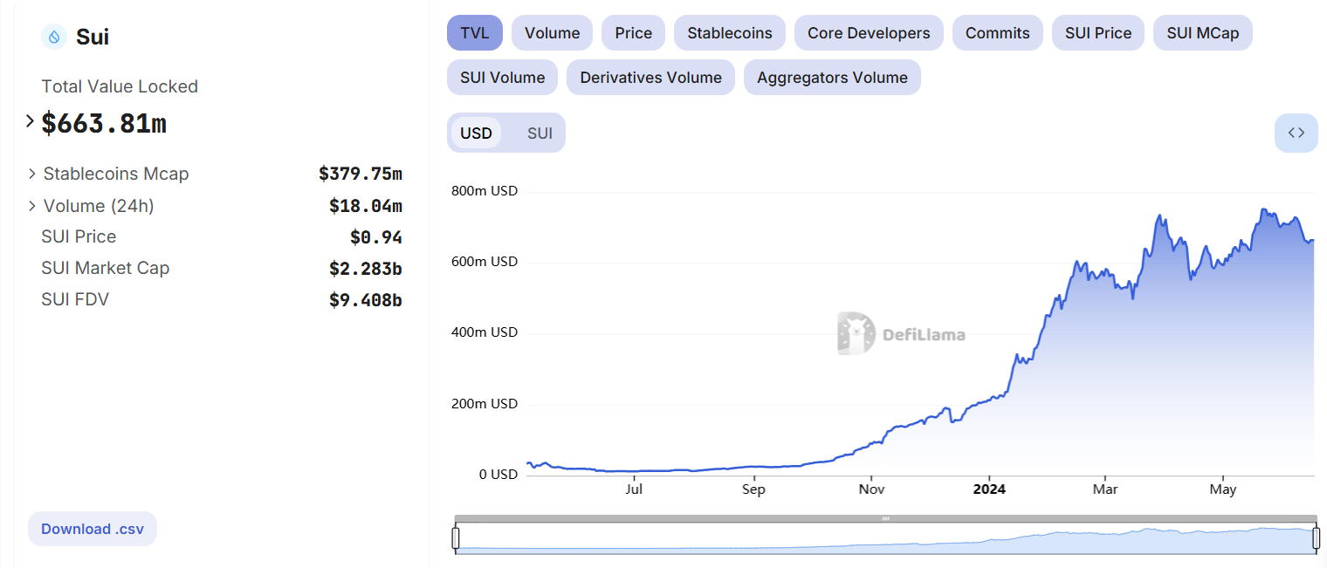1327x568 pixels.
Task: Click the SUI MCap metric chip
Action: [1203, 33]
